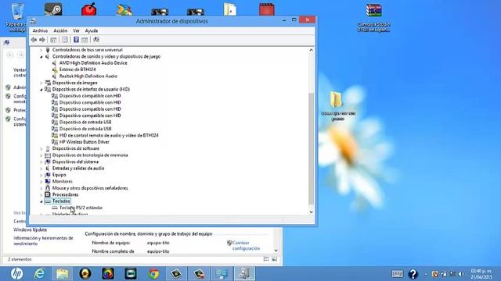Click the blue Help toolbar icon
The height and width of the screenshot is (281, 501).
coord(76,40)
